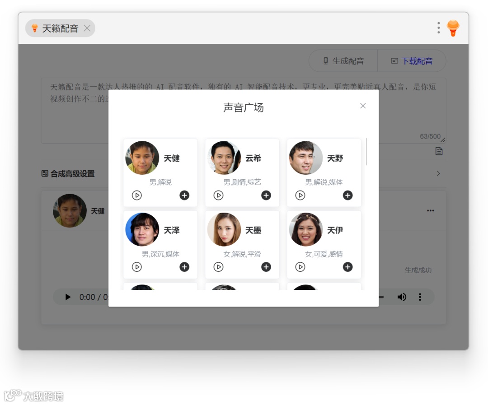The image size is (488, 405).
Task: Add 天墨 voice with plus icon
Action: pyautogui.click(x=266, y=267)
